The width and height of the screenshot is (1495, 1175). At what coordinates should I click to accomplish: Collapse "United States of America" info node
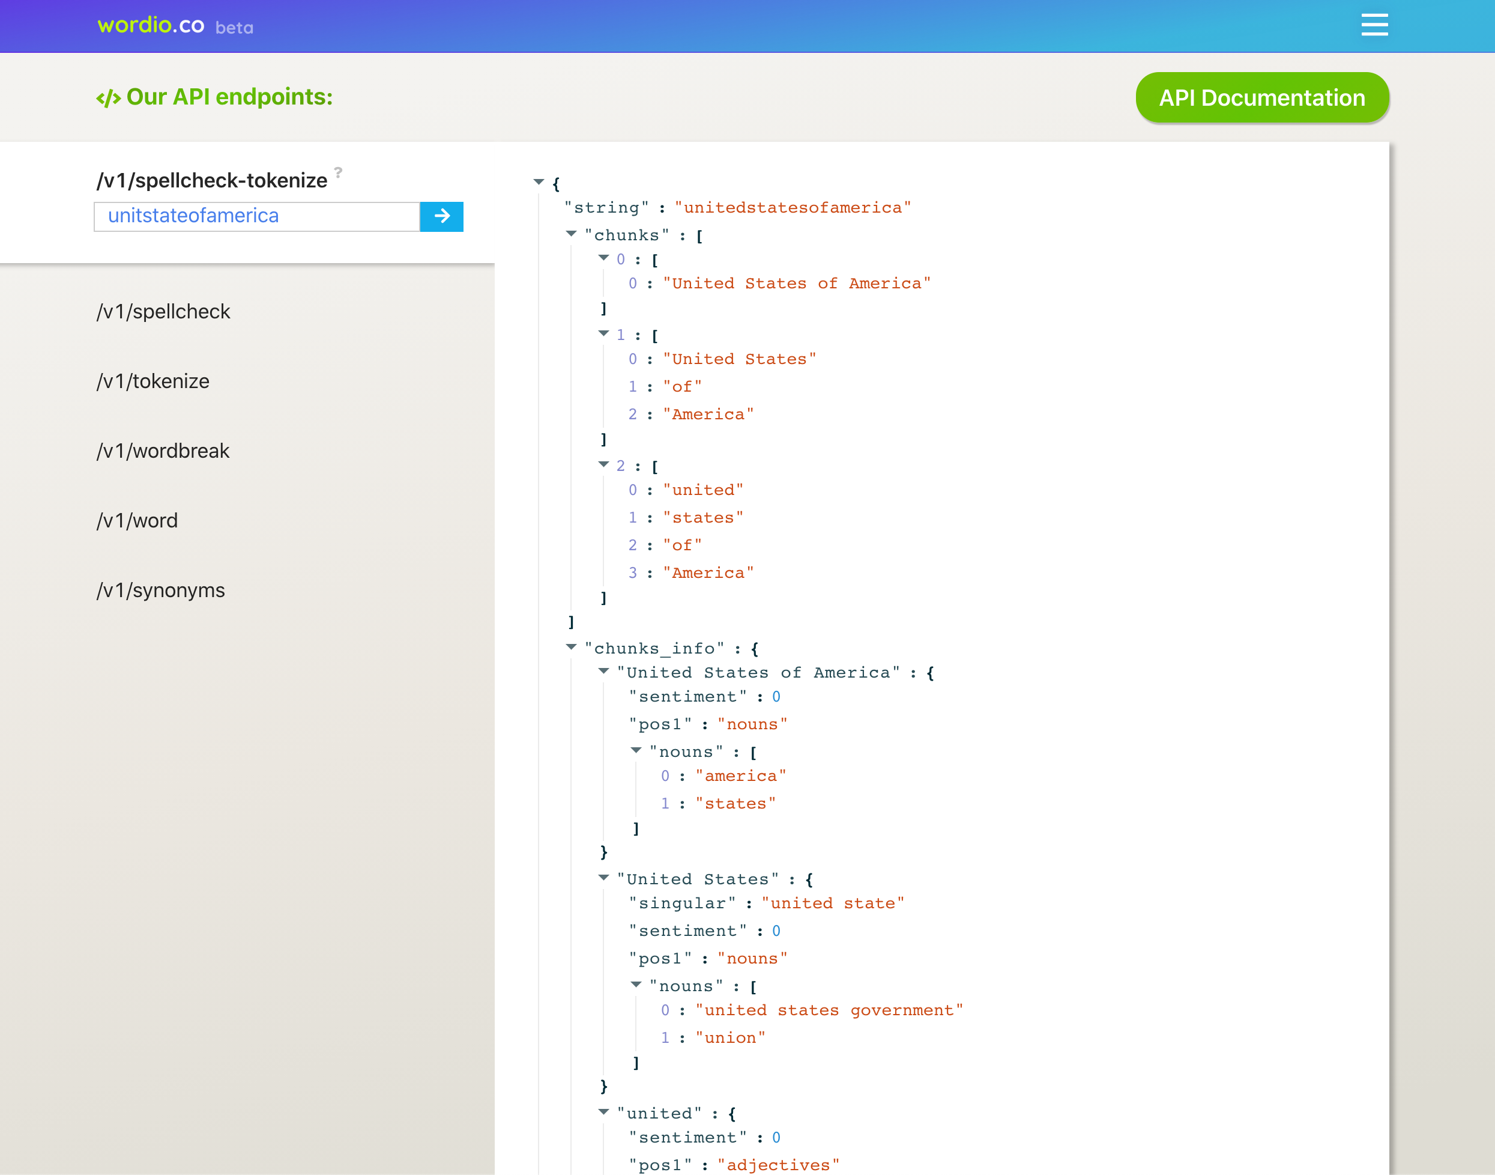coord(603,672)
